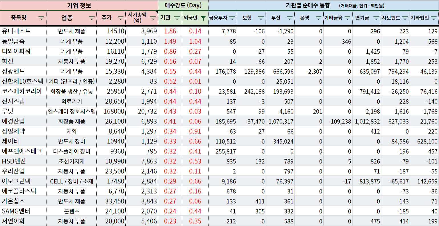
Task: Select the 루닛 stock name cell
Action: (23, 111)
